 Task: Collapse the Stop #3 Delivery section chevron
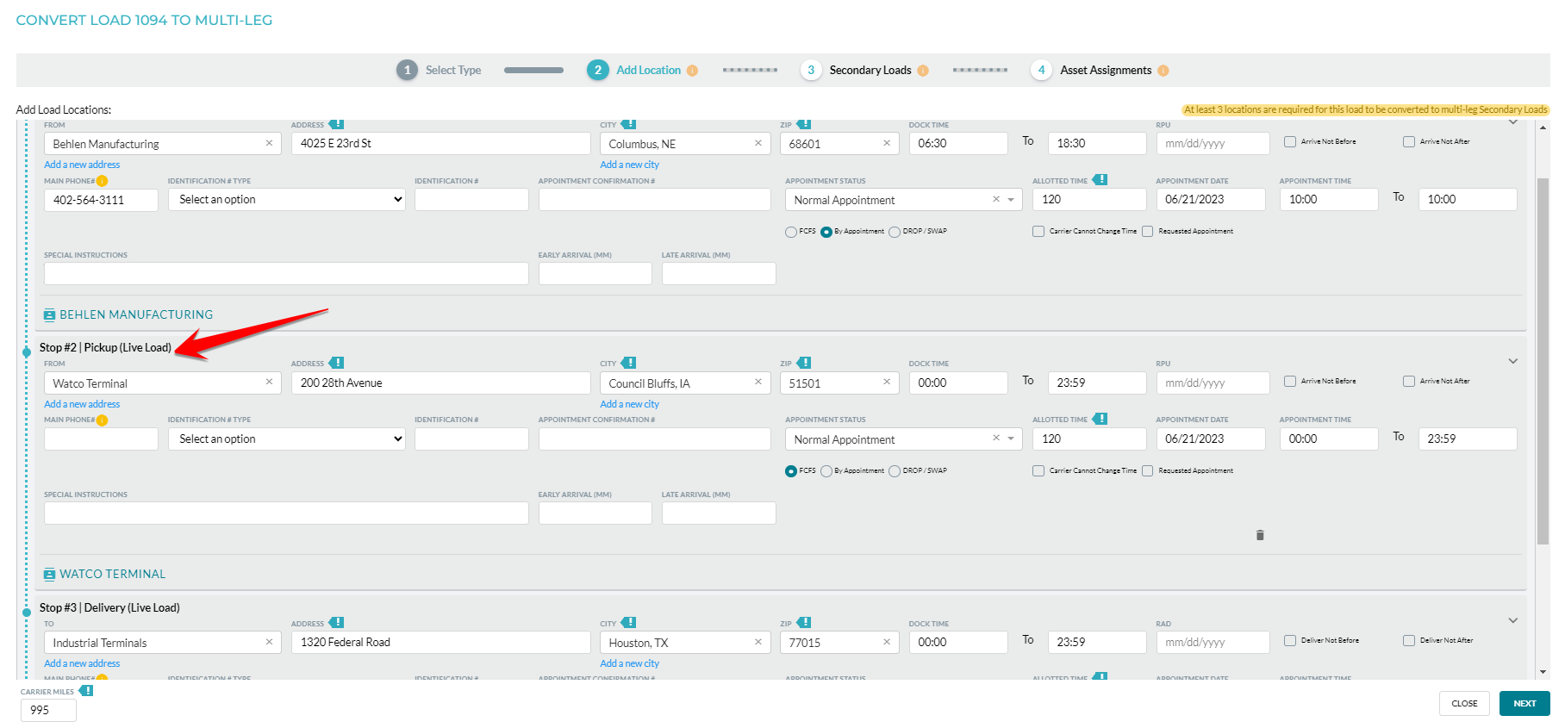pos(1512,620)
